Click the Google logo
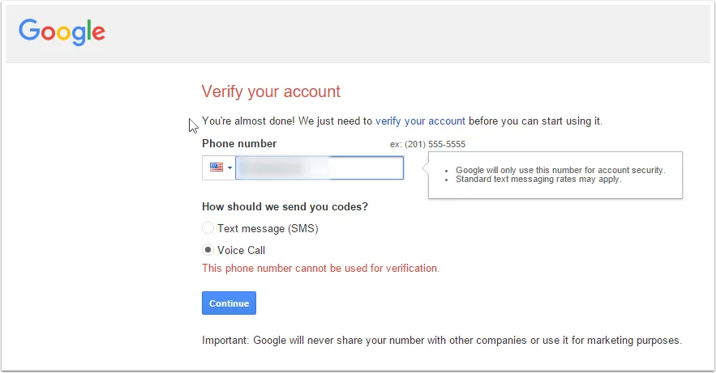 (62, 32)
